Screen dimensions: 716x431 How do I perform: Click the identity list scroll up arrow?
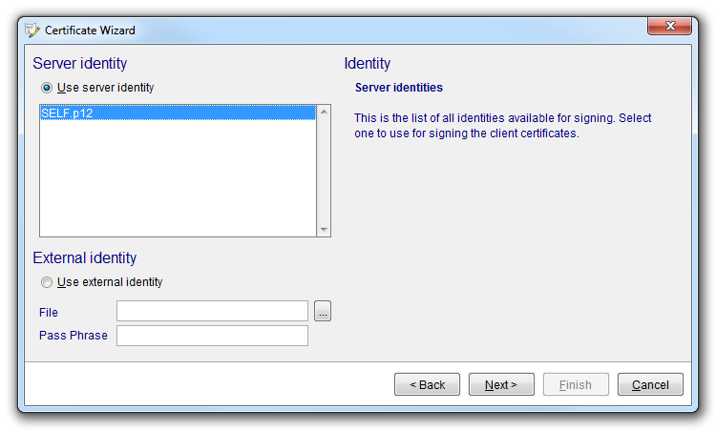coord(324,112)
